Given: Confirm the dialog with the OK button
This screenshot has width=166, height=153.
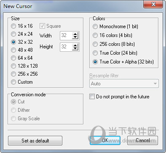Looking at the screenshot, I should [105, 140].
